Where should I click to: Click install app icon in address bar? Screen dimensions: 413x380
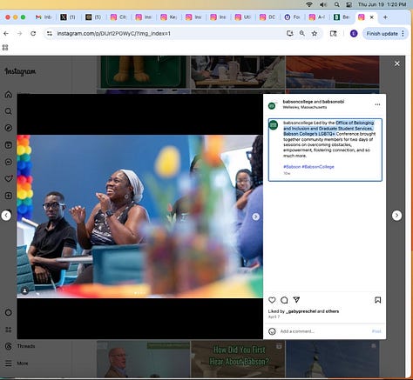(x=289, y=34)
